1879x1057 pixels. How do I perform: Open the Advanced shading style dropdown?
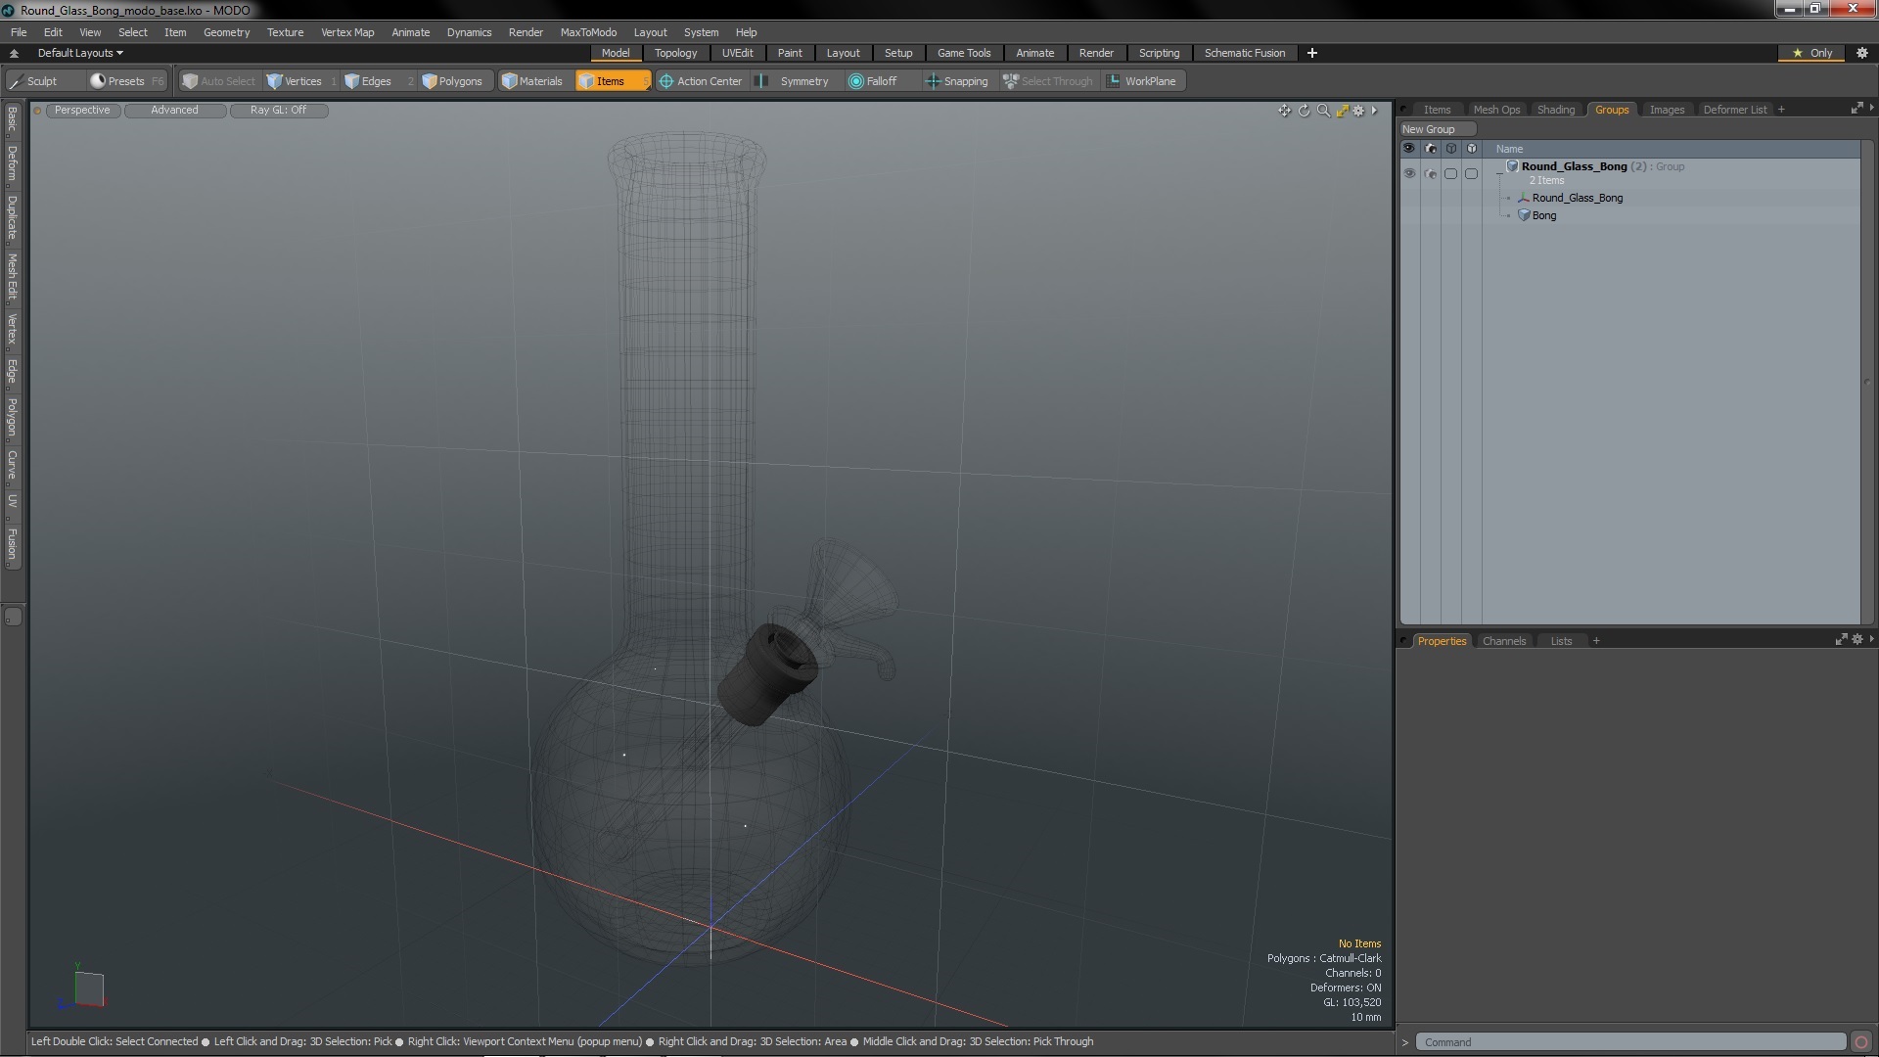[x=174, y=111]
